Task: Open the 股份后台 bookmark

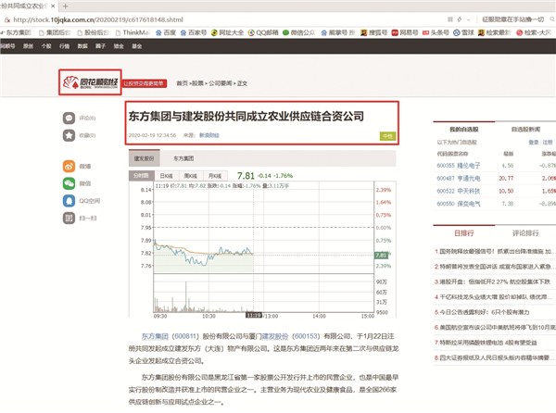Action: tap(94, 32)
